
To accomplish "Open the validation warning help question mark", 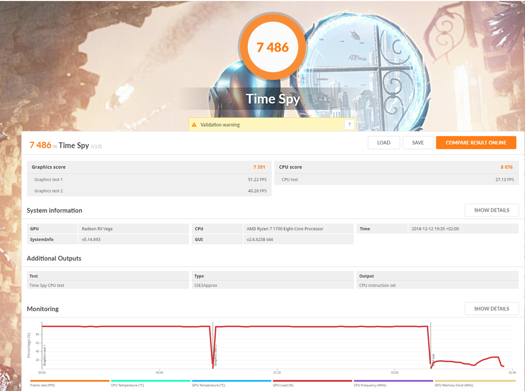I will (349, 124).
